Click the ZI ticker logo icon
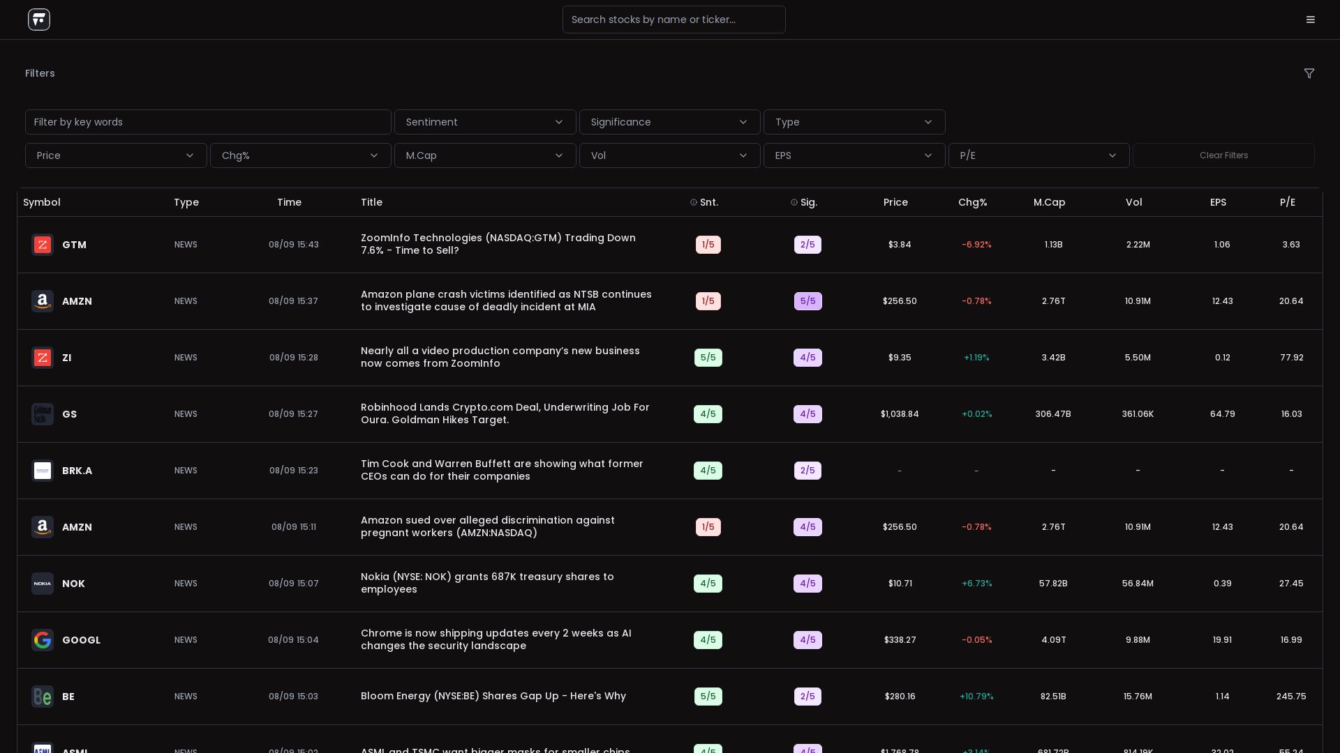Image resolution: width=1340 pixels, height=753 pixels. (x=43, y=358)
